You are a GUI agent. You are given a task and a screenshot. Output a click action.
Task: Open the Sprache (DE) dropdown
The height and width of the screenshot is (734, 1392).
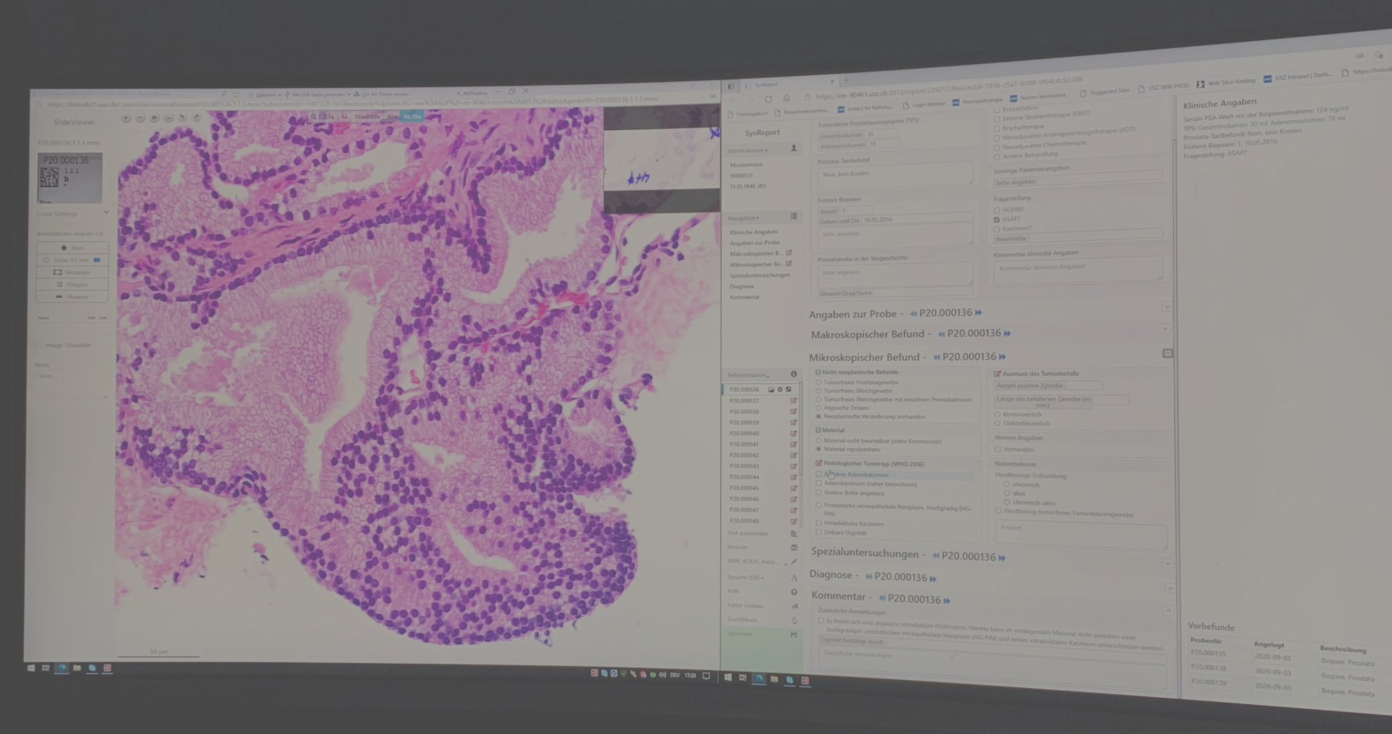[745, 577]
